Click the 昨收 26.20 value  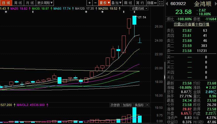211,105
